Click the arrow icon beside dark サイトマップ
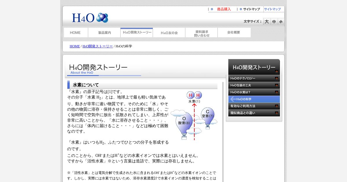This screenshot has height=182, width=347. coord(241,9)
